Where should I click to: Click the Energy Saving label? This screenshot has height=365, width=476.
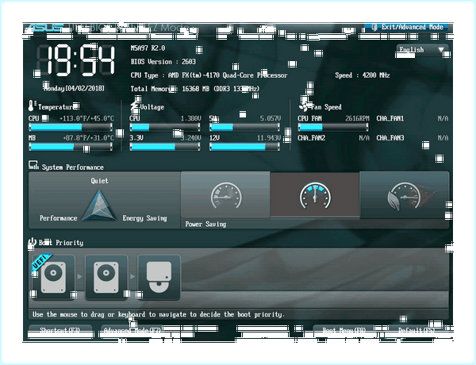[145, 218]
